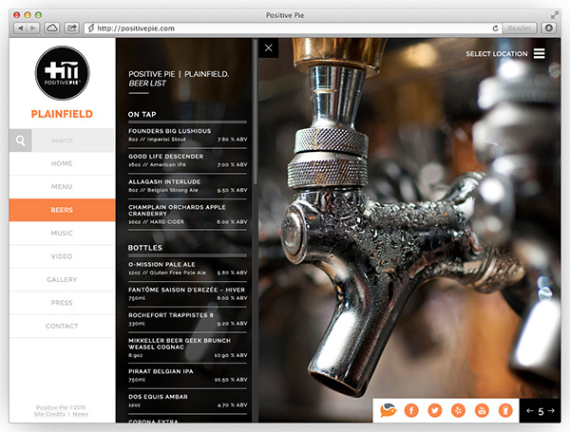Select Good Life Descender beer entry
This screenshot has width=570, height=432.
tap(187, 160)
